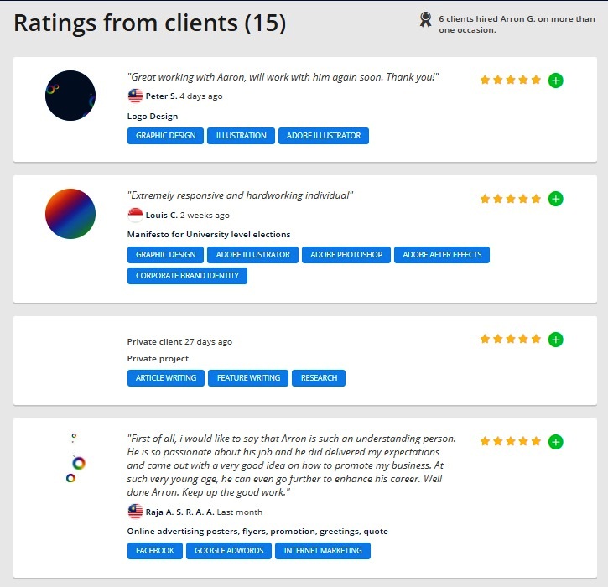Open the Internet Marketing tag
608x587 pixels.
pos(323,551)
